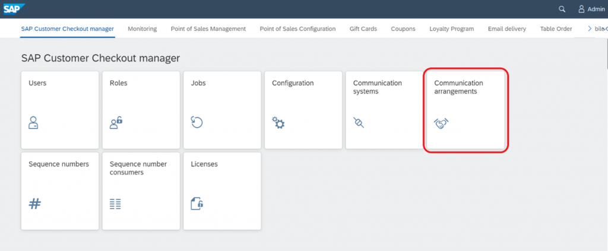
Task: Click the Configuration gears icon
Action: point(278,122)
